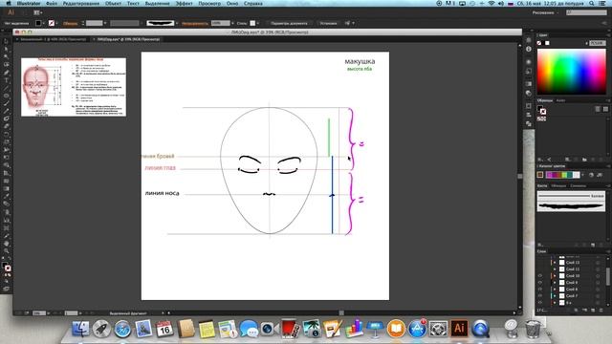Click the Непрозрачность link in control bar
This screenshot has width=612, height=344.
pos(195,23)
